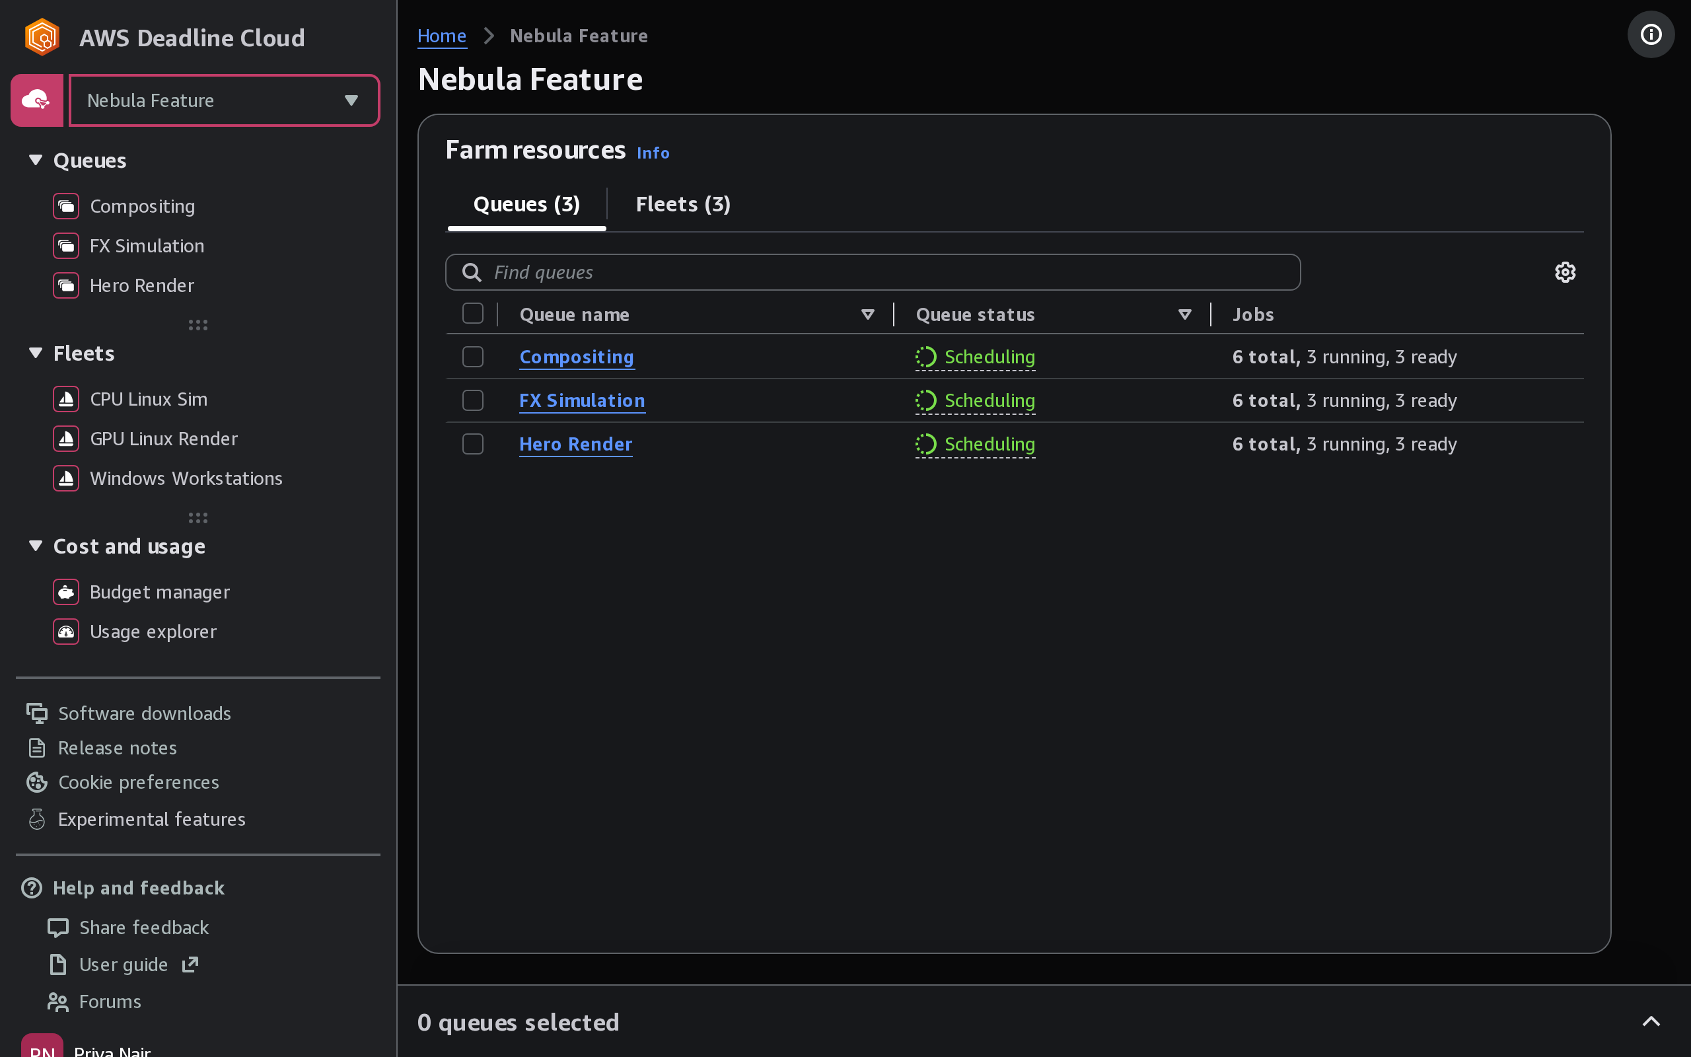The height and width of the screenshot is (1057, 1691).
Task: Check the Compositing row checkbox
Action: pyautogui.click(x=473, y=357)
